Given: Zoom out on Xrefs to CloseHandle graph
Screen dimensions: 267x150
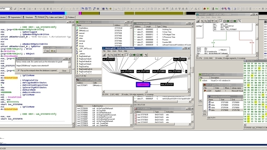Looking at the screenshot, I should click(x=112, y=55).
